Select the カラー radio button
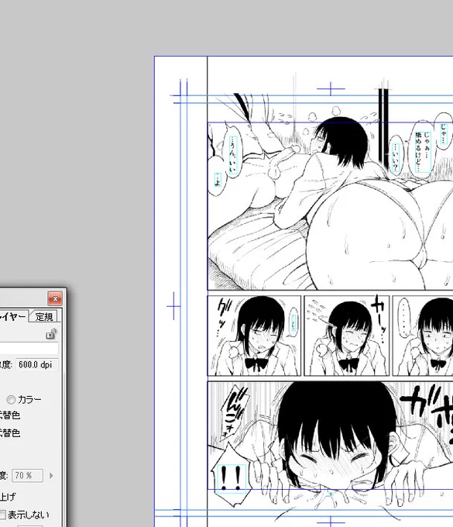Viewport: 453px width, 527px height. click(11, 400)
